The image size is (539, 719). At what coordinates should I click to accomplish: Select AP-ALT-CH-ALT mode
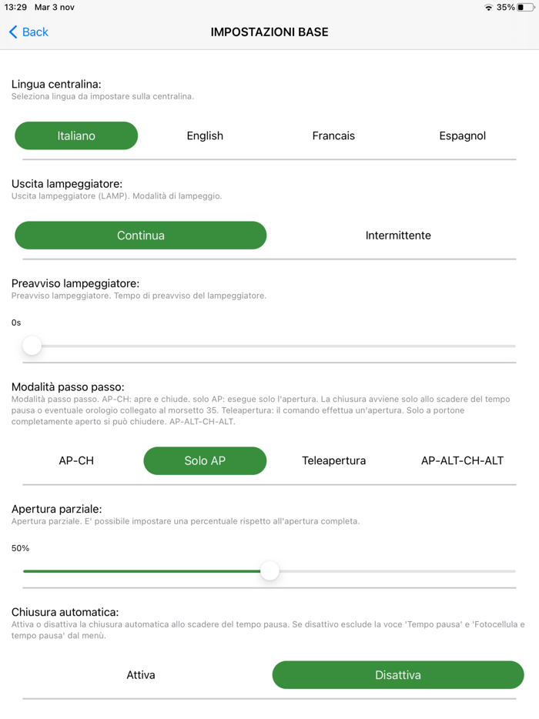[x=462, y=460]
